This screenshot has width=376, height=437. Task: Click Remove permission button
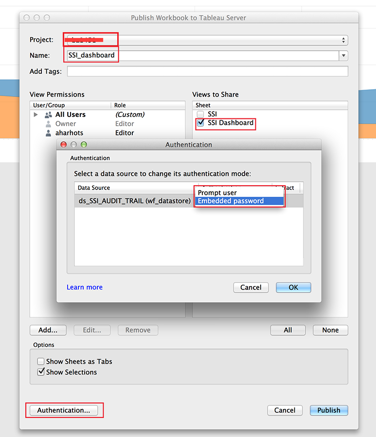[138, 330]
